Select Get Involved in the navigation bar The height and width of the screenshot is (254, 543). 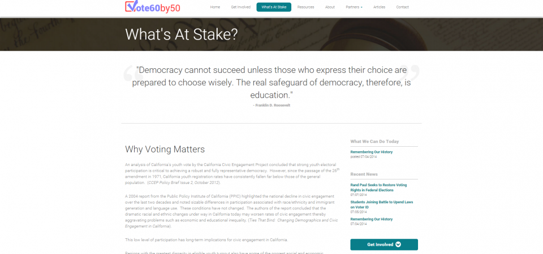(x=241, y=7)
